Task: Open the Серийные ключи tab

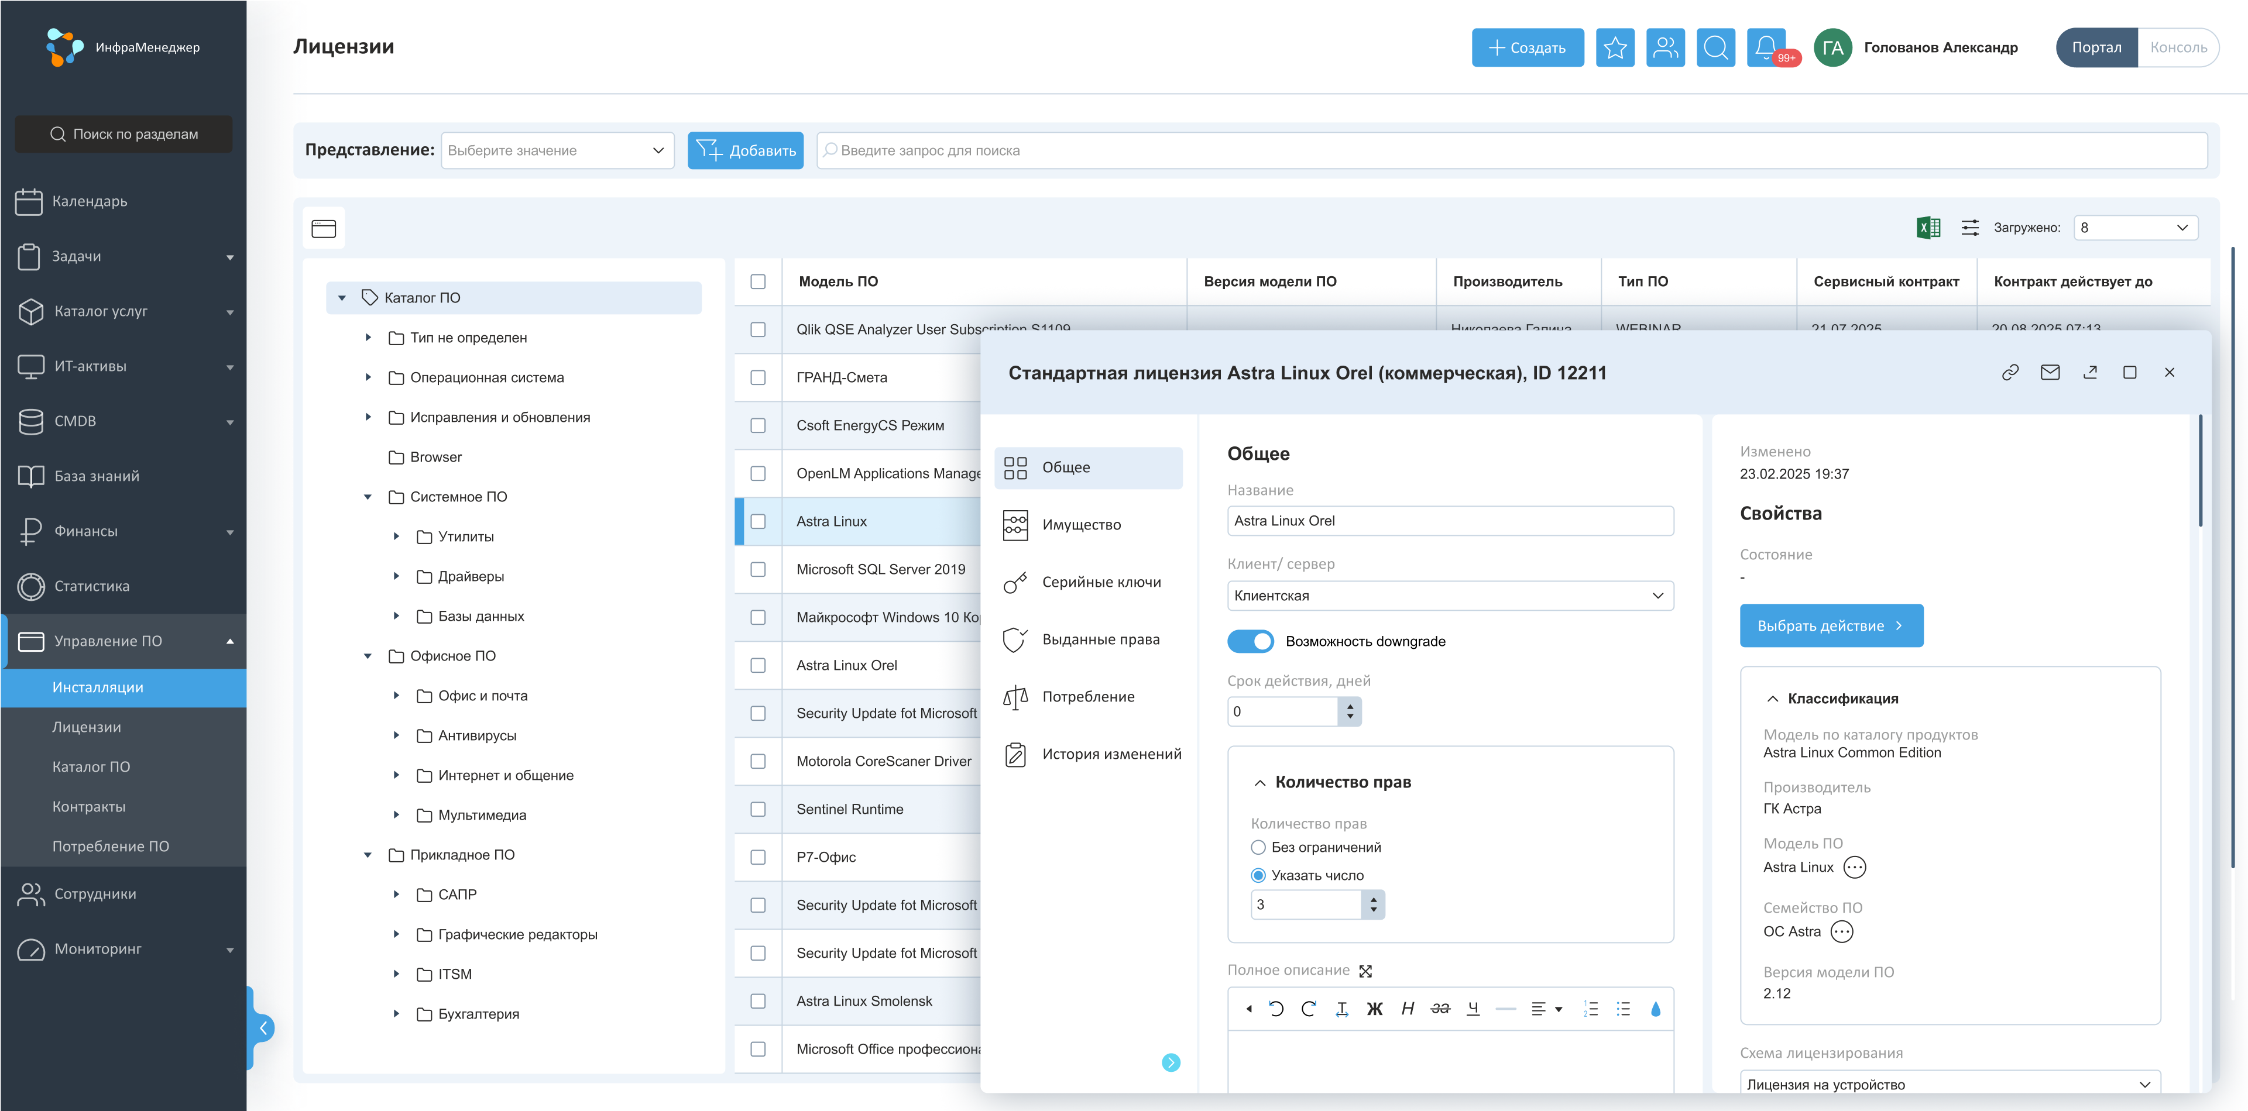Action: pyautogui.click(x=1100, y=582)
